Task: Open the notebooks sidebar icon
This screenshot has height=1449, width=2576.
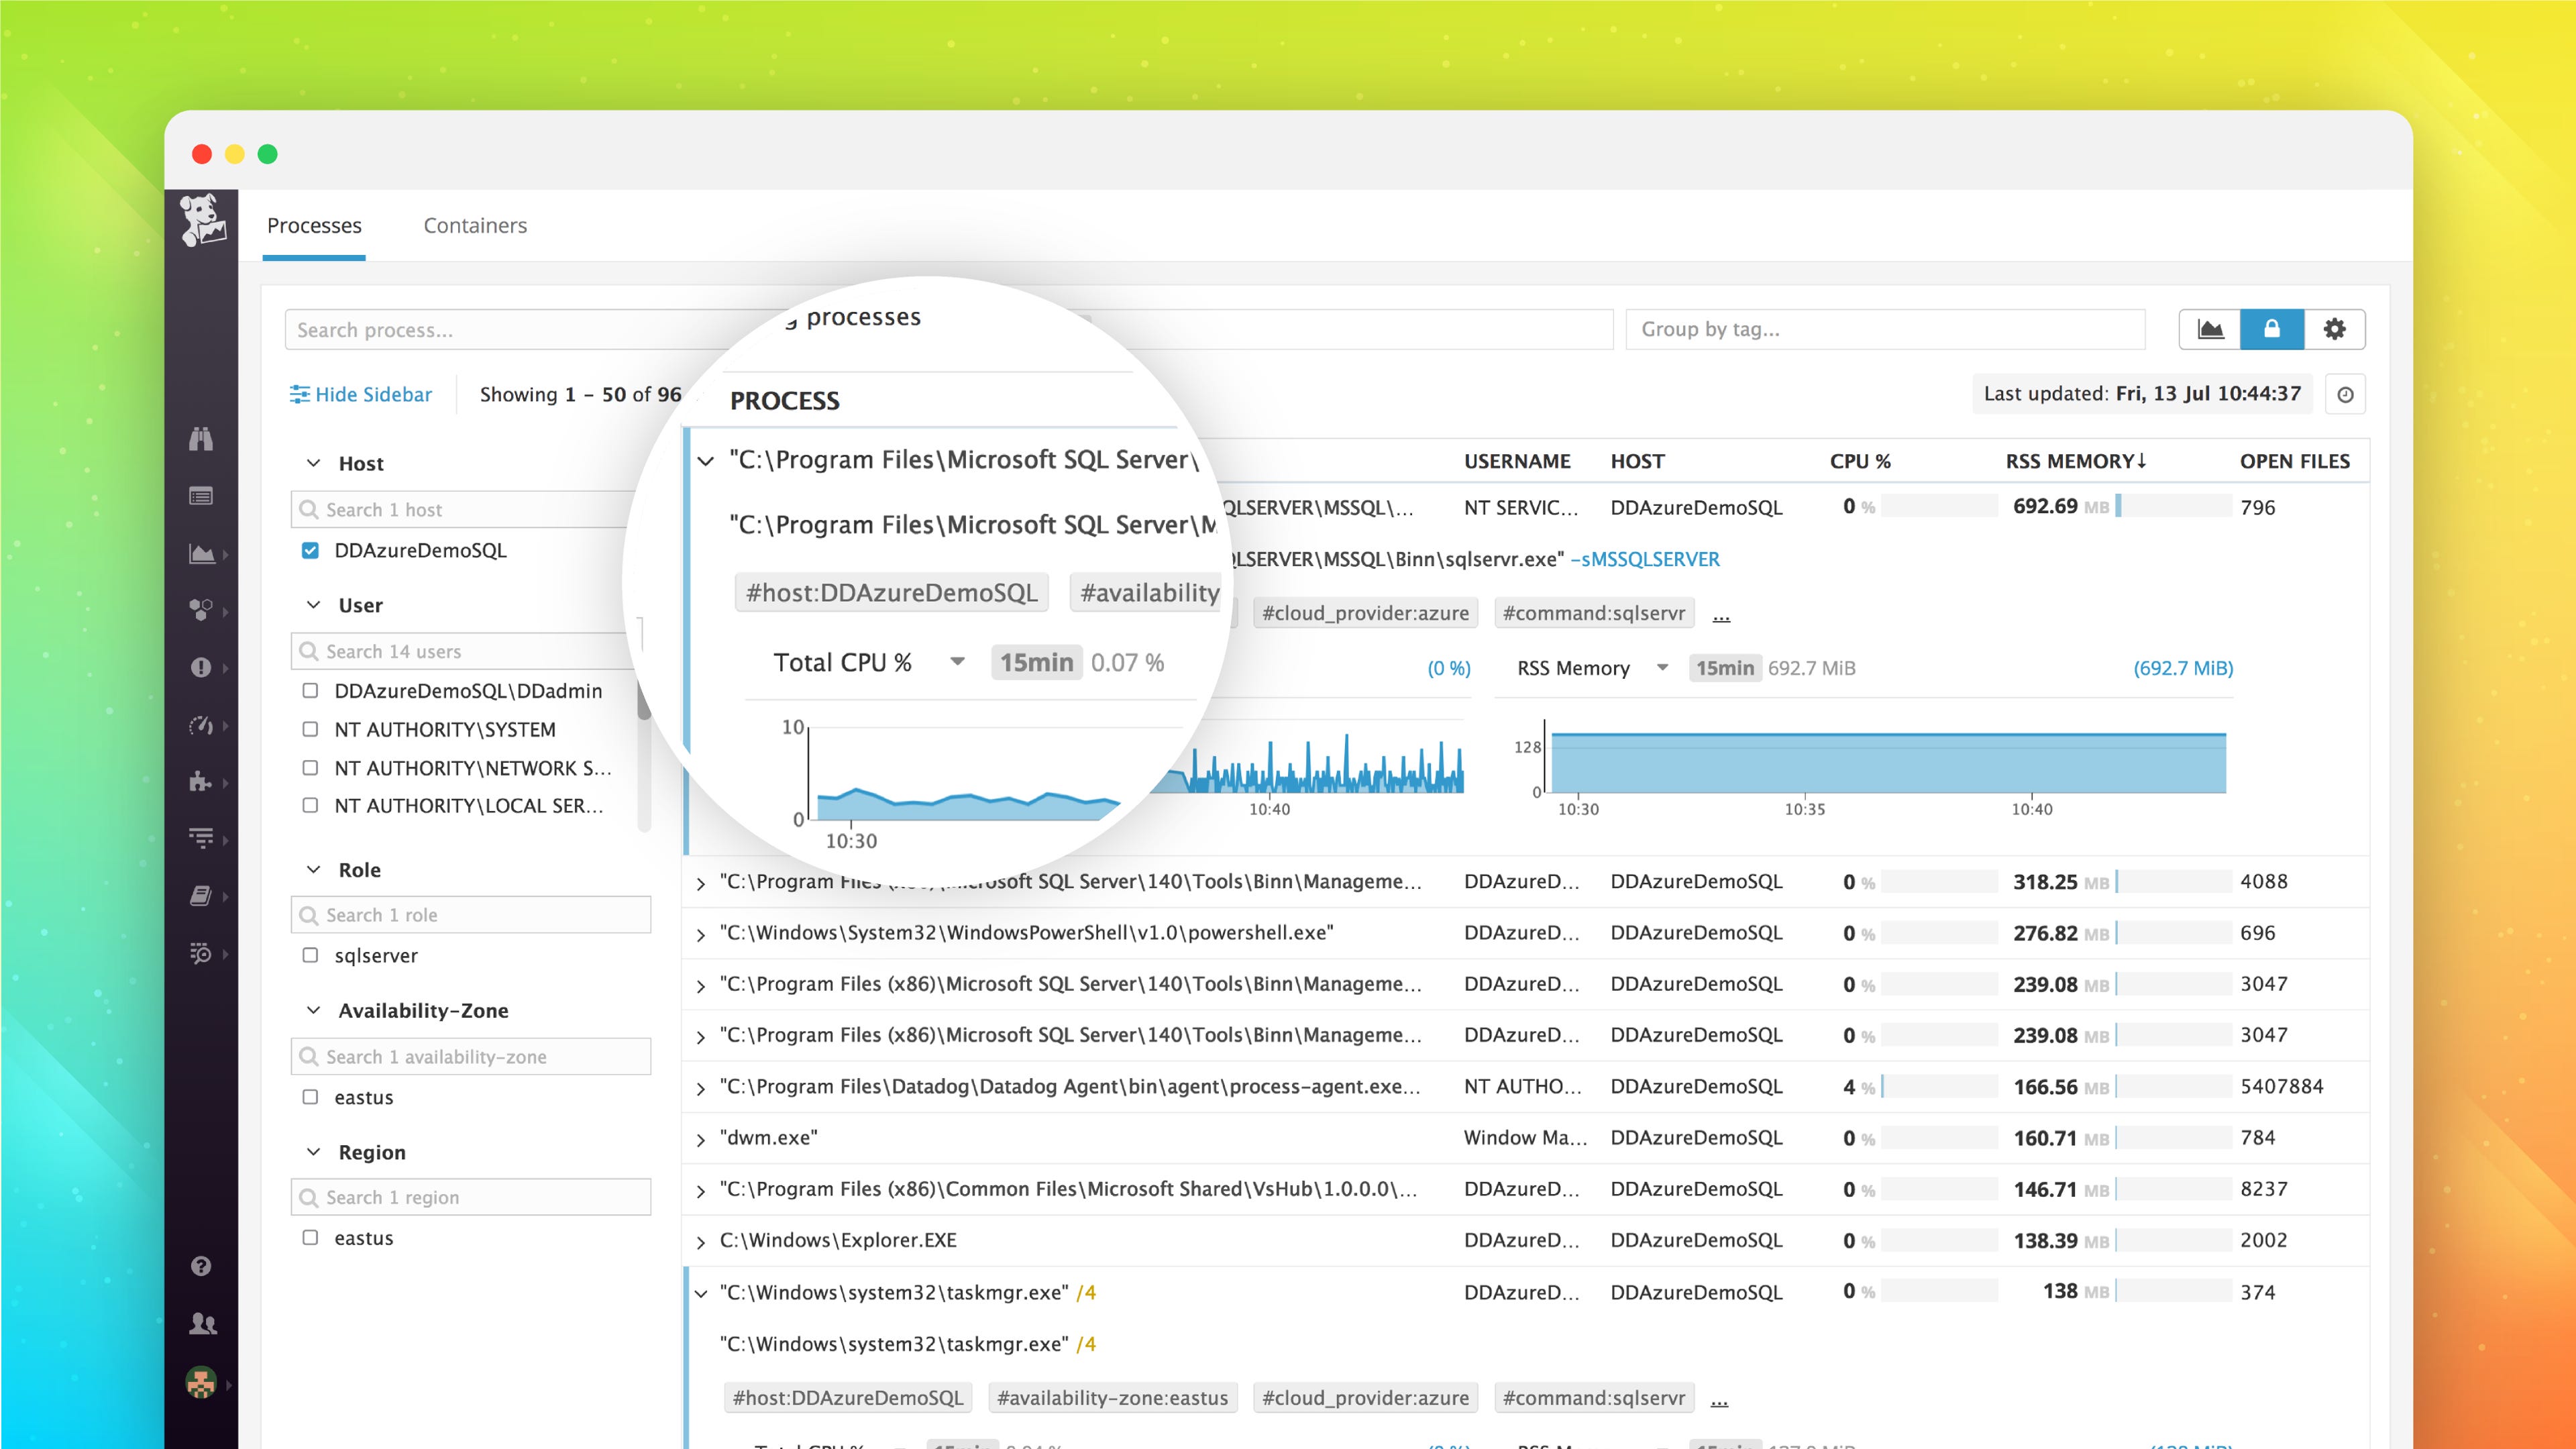Action: [201, 896]
